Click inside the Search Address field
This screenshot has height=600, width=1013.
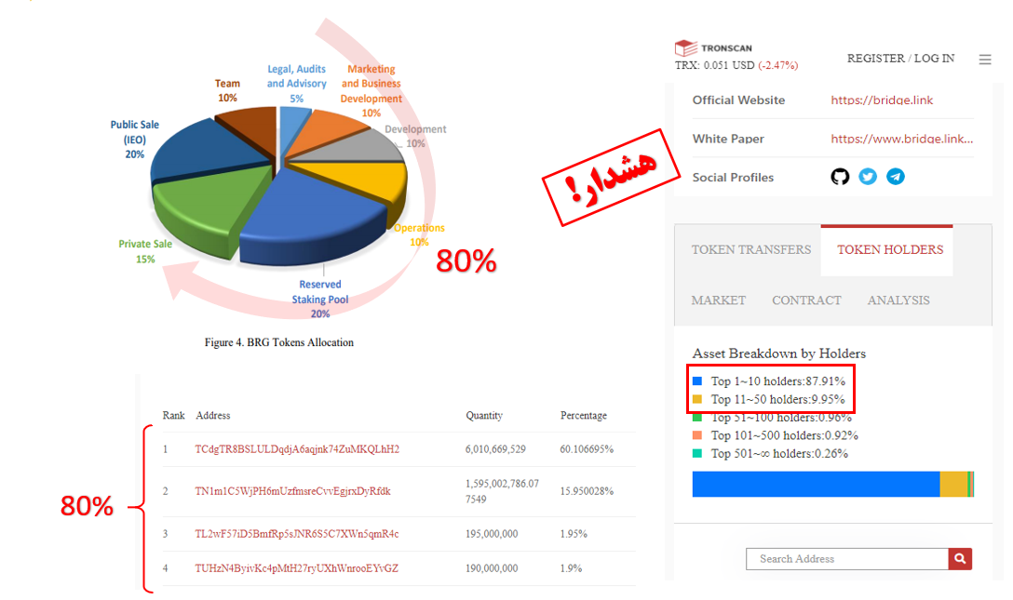(847, 559)
